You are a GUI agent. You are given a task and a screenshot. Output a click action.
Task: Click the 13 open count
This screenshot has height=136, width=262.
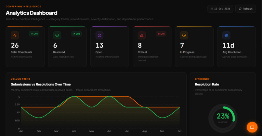click(99, 45)
